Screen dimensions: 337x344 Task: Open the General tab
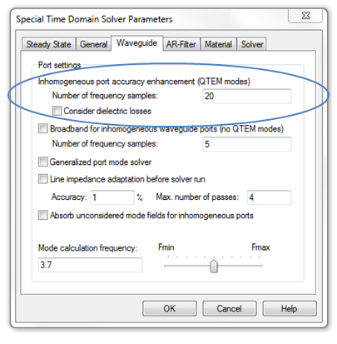pyautogui.click(x=94, y=44)
